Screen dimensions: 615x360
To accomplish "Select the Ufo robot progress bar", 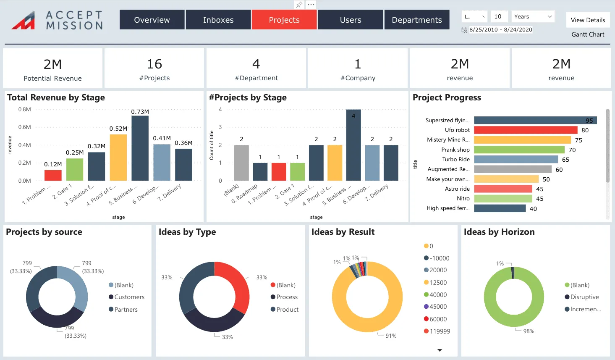I will 526,130.
